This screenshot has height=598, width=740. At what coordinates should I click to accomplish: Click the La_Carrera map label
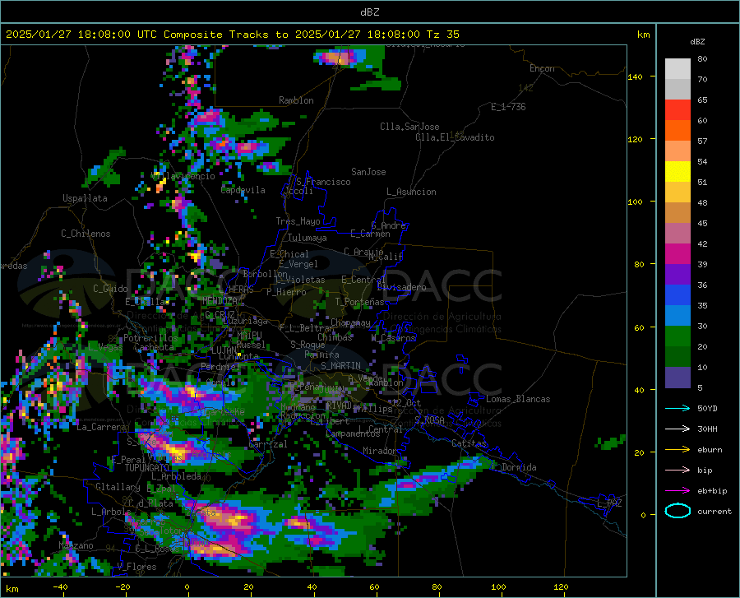tap(101, 427)
